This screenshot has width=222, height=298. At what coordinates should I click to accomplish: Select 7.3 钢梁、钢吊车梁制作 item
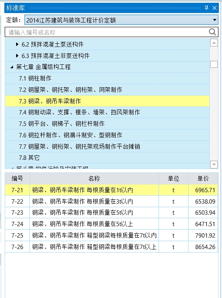coord(107,101)
